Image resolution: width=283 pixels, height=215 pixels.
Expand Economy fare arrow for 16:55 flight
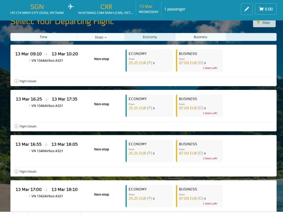point(154,153)
